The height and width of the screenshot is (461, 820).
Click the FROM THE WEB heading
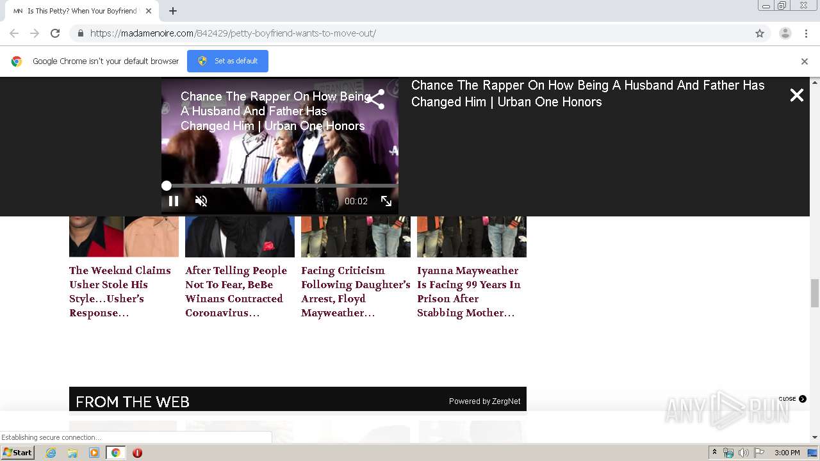pyautogui.click(x=133, y=402)
